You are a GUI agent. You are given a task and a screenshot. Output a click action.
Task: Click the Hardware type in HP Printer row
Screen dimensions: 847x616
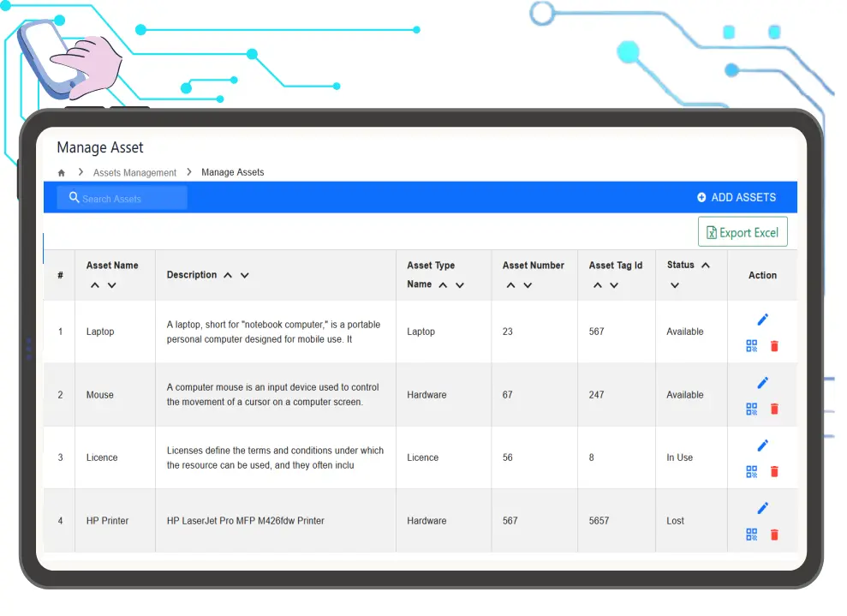426,521
